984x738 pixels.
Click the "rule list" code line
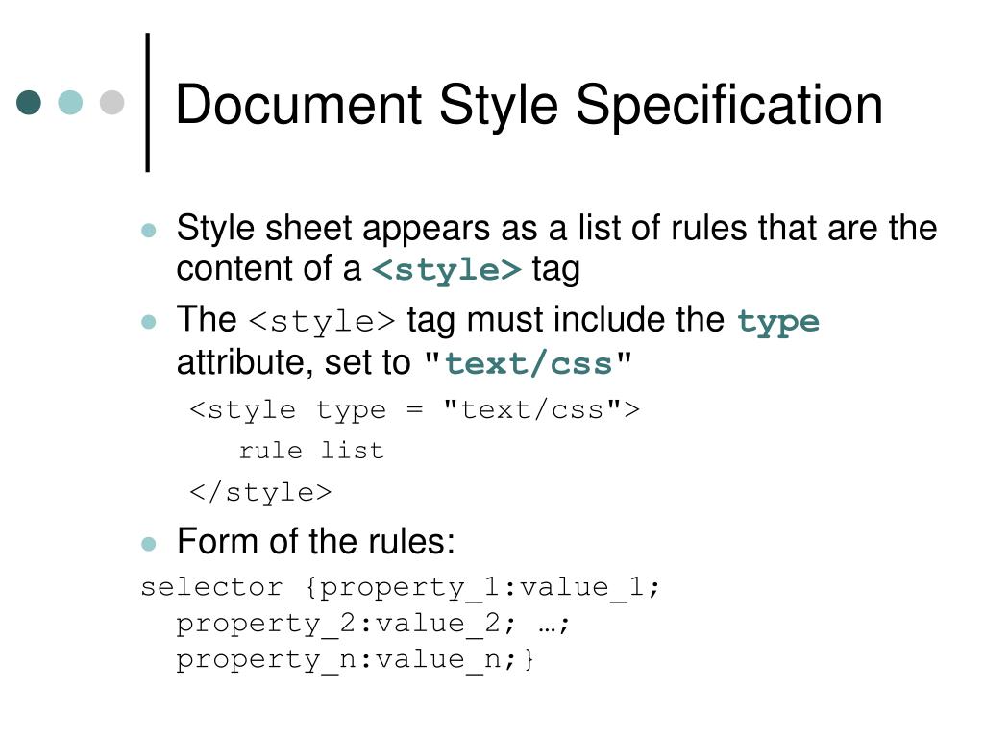[x=311, y=451]
